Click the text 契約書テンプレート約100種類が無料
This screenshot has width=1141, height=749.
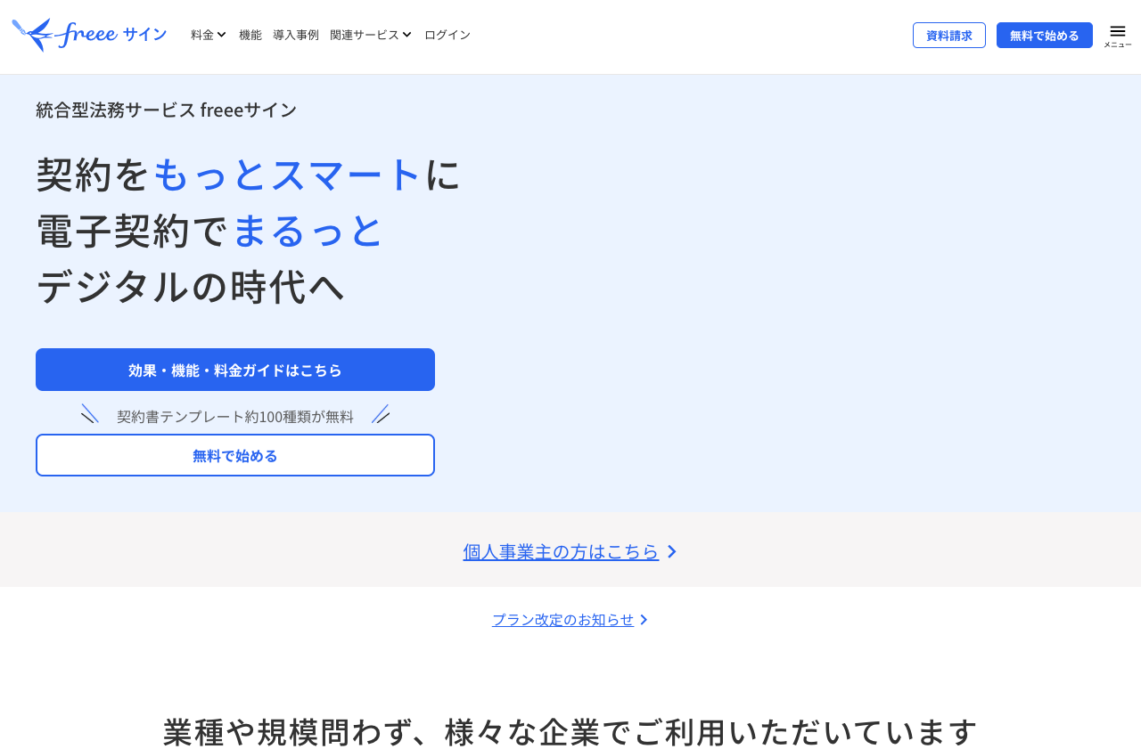click(234, 415)
